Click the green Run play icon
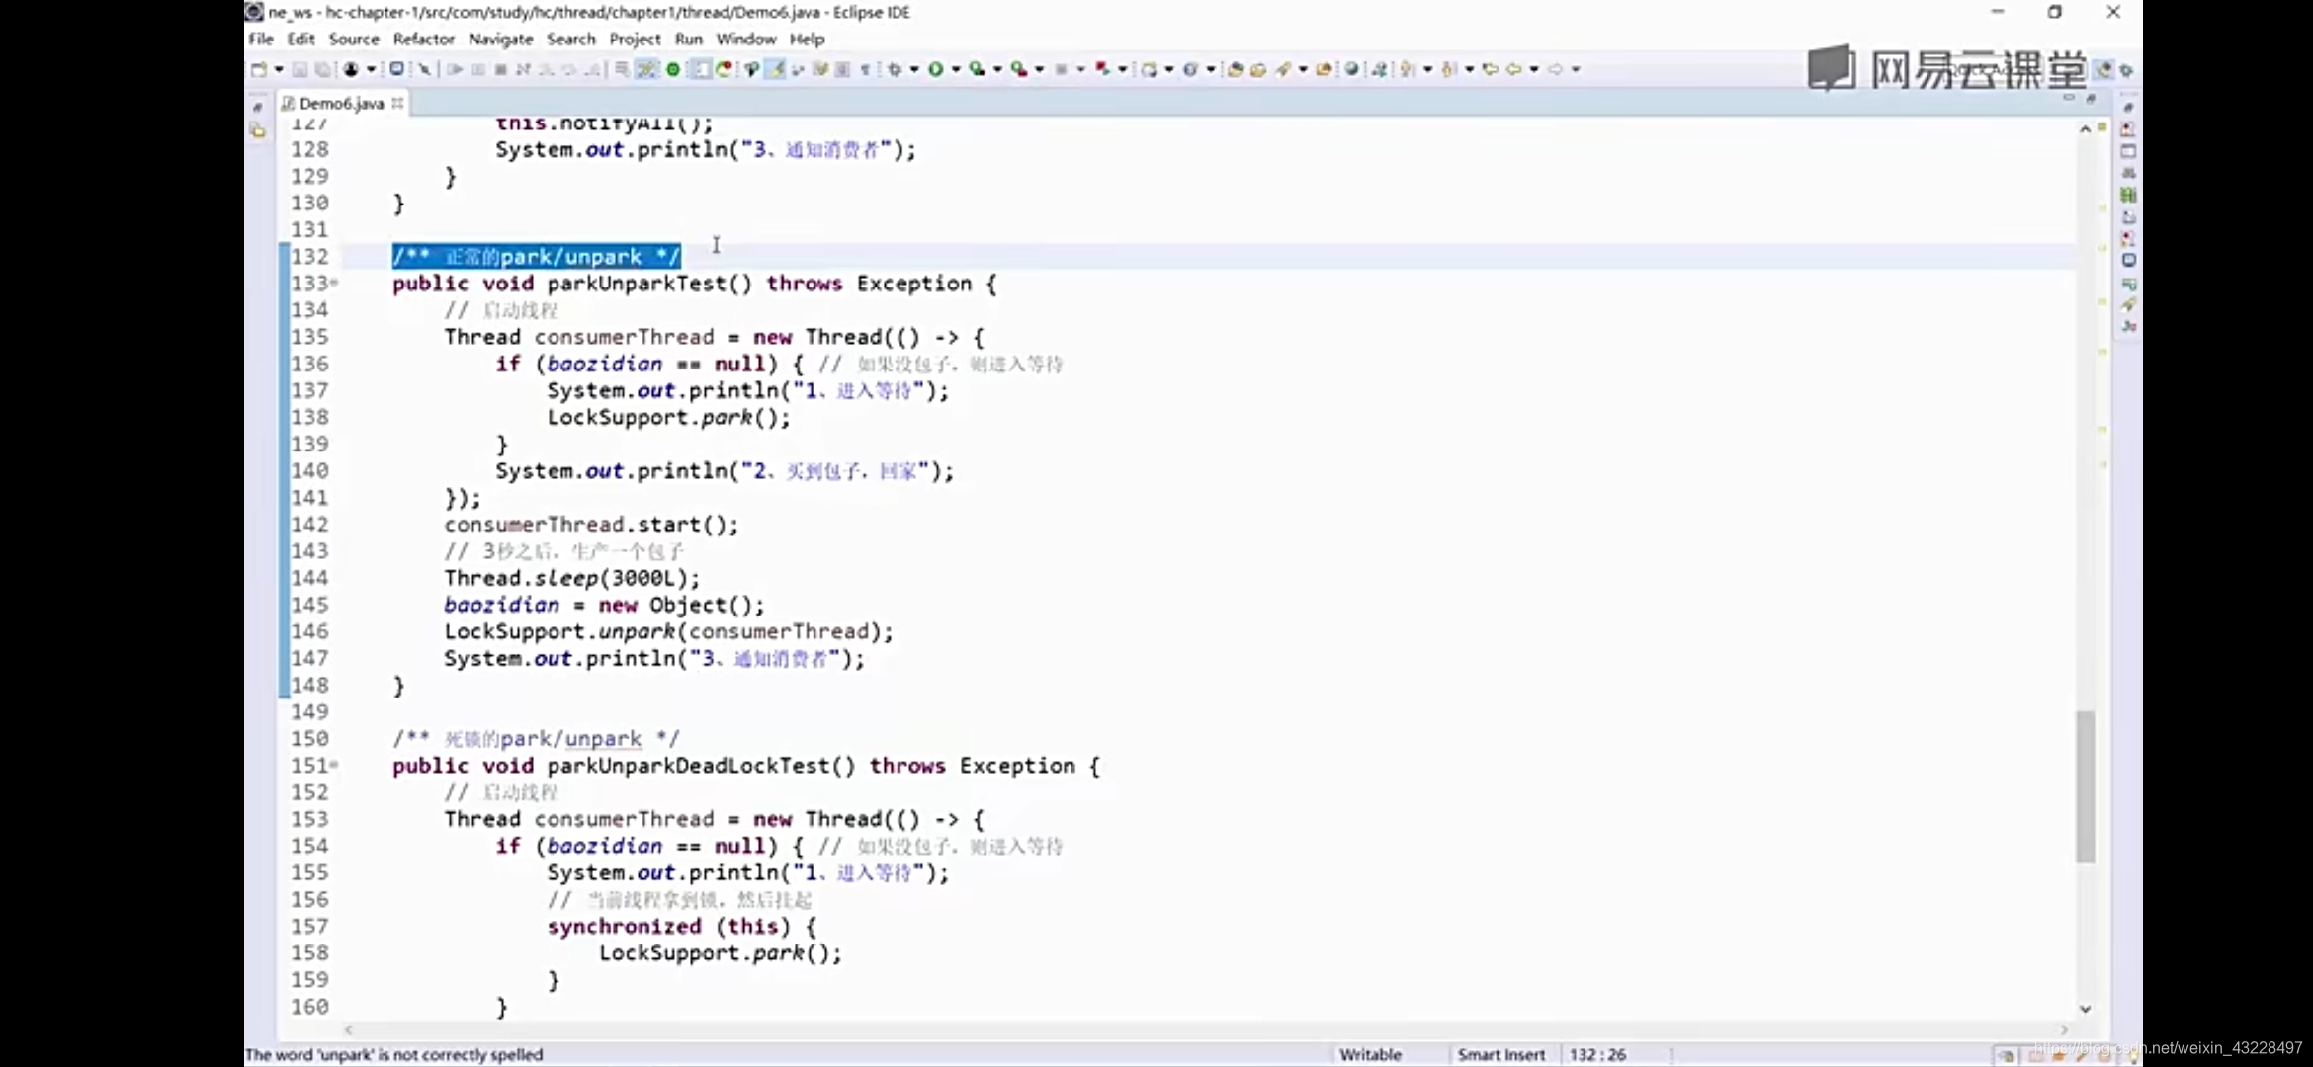 (935, 69)
